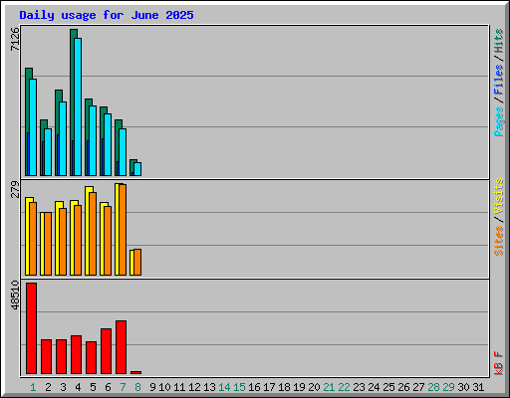Viewport: 510px width, 398px height.
Task: Click day 18 on the x-axis
Action: pos(284,387)
